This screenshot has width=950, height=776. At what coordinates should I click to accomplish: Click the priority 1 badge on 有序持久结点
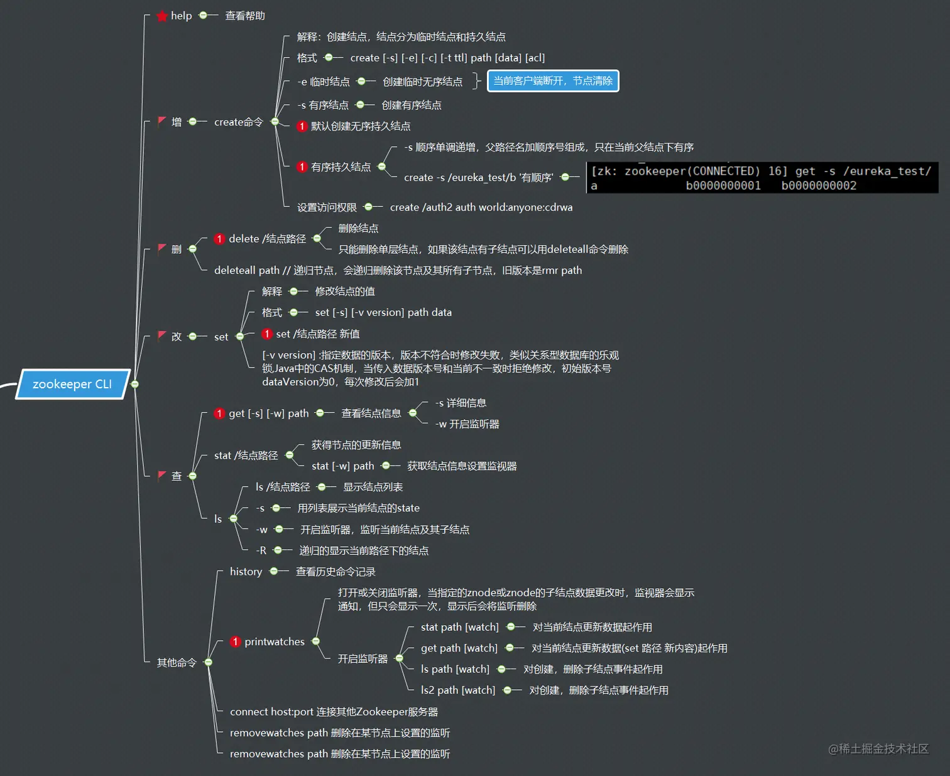pyautogui.click(x=302, y=167)
